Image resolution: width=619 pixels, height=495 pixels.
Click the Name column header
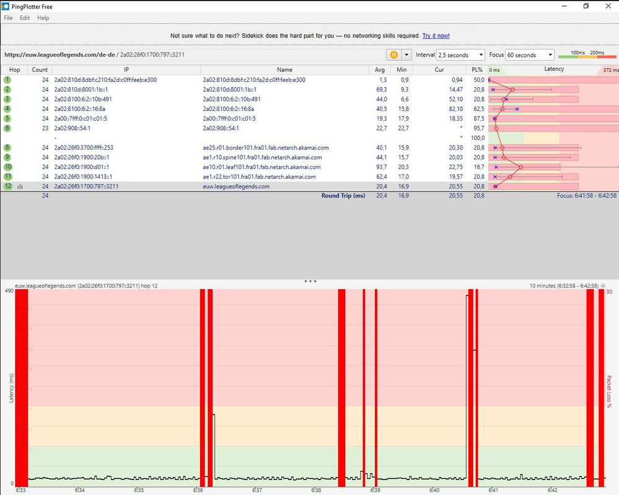click(x=284, y=69)
